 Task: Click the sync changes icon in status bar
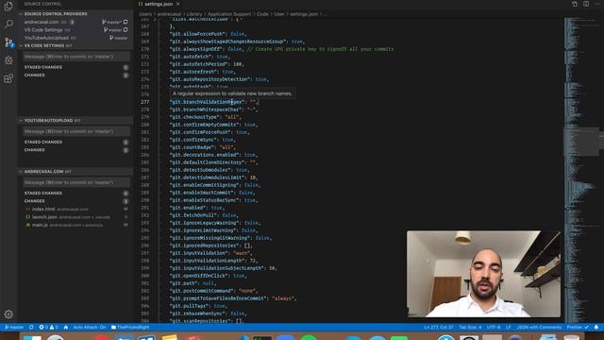31,328
